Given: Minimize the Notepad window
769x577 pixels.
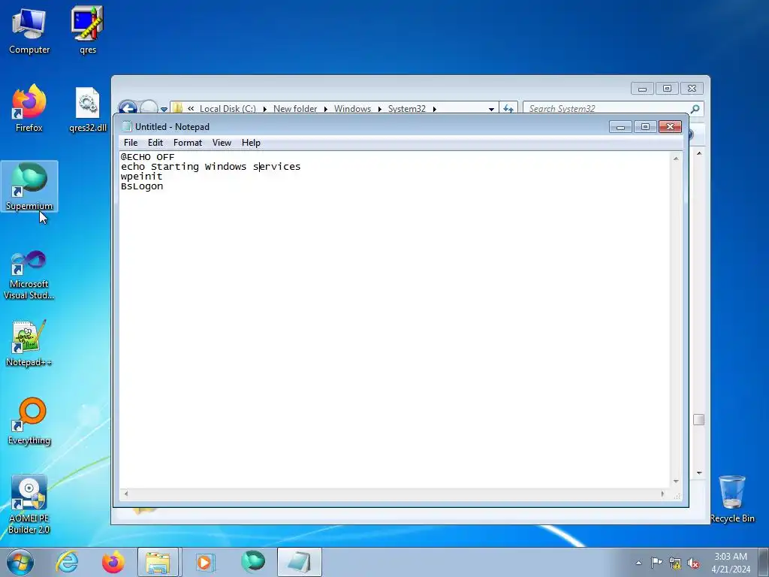Looking at the screenshot, I should [620, 127].
